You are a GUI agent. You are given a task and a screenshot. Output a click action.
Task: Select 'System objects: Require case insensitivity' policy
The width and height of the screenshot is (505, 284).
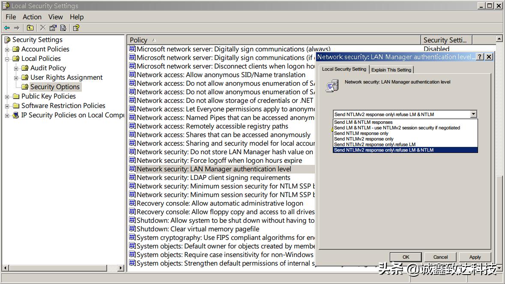tap(225, 255)
